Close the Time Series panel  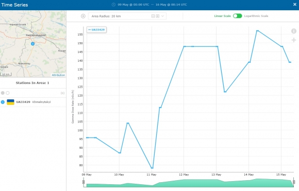coord(294,5)
